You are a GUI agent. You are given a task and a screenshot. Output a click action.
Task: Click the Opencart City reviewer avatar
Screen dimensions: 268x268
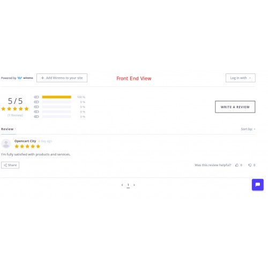[x=6, y=144]
